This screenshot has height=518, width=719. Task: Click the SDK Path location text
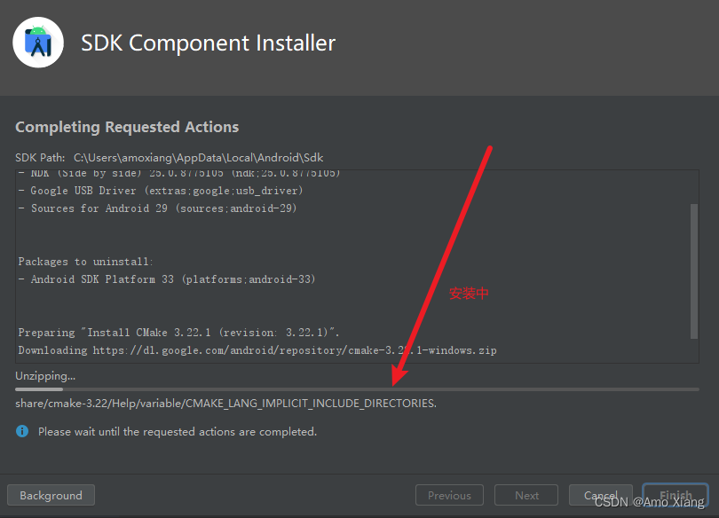pyautogui.click(x=198, y=158)
